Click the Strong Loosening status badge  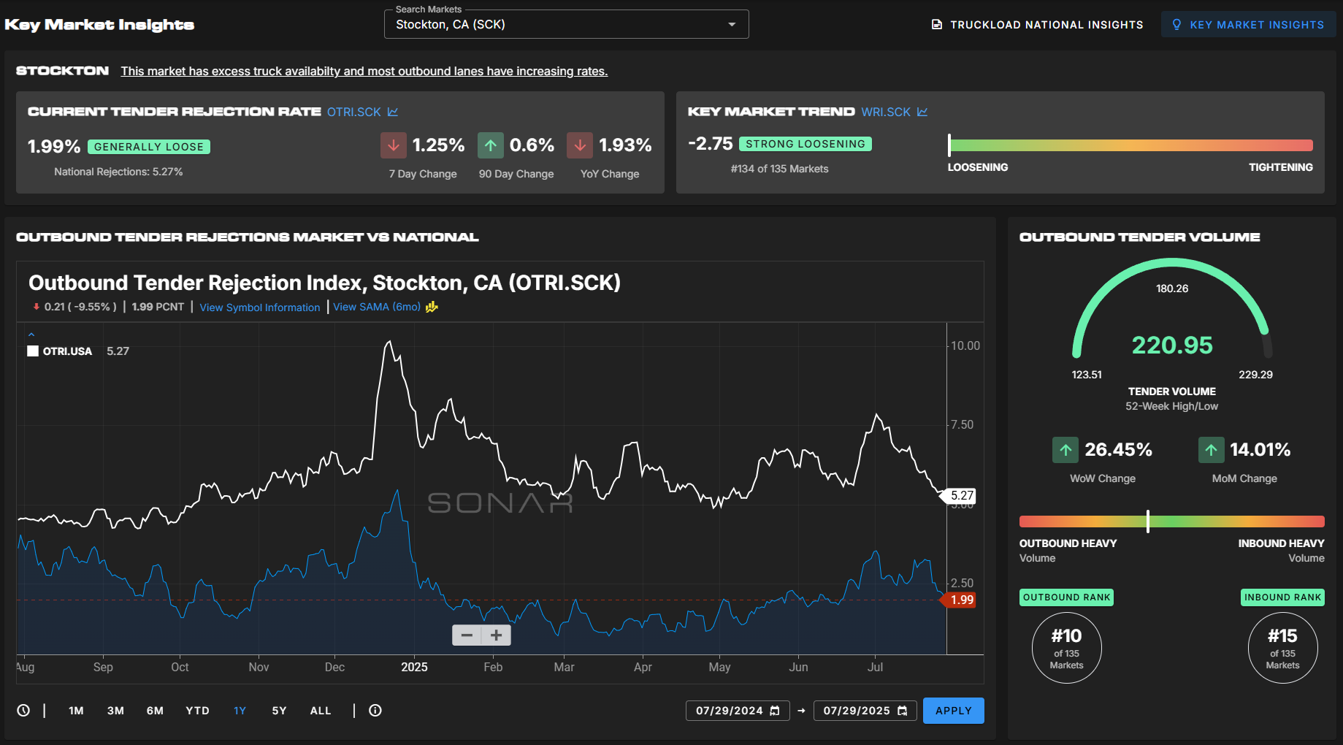pos(806,144)
